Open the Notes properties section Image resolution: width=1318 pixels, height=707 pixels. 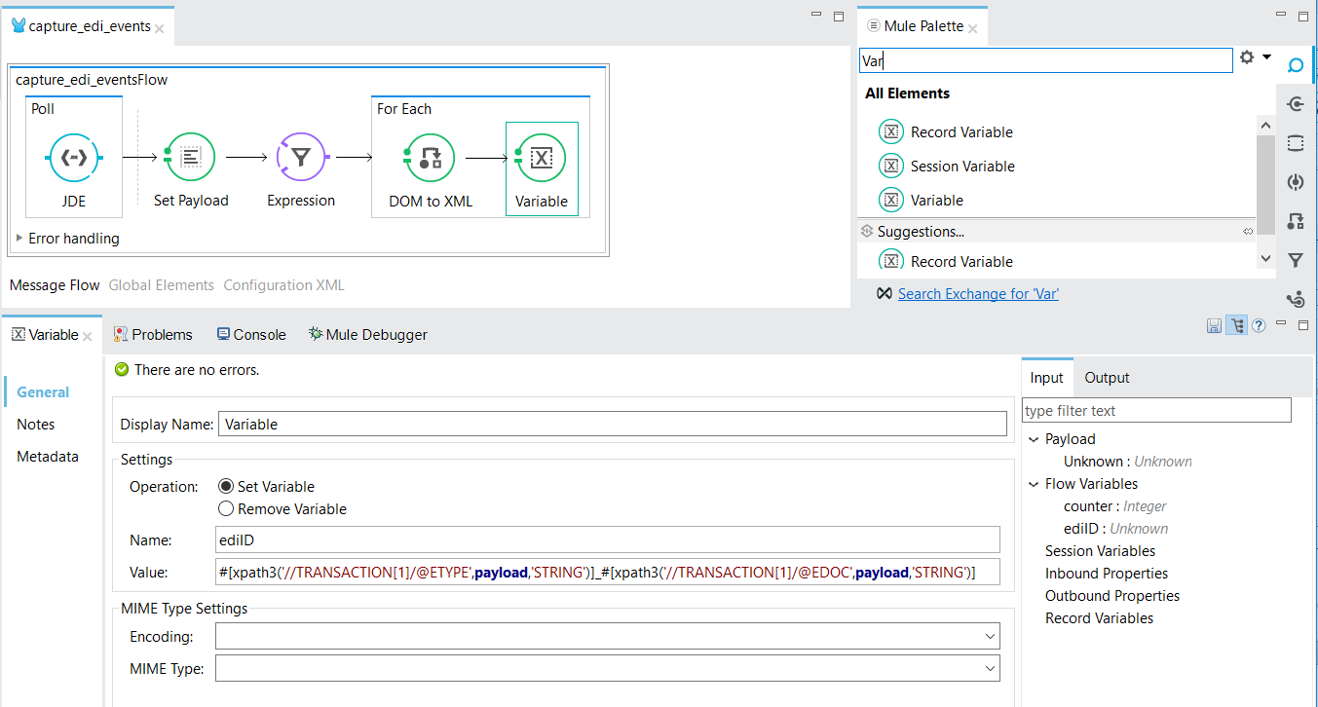[x=36, y=425]
